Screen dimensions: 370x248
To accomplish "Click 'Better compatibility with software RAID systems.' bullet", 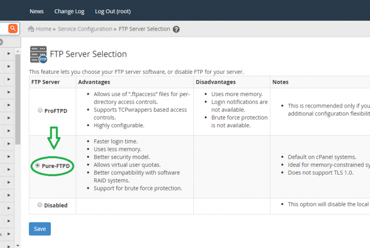I will pyautogui.click(x=137, y=177).
